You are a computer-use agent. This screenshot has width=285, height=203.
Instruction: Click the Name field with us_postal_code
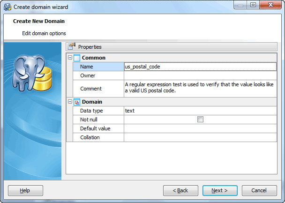coord(200,67)
